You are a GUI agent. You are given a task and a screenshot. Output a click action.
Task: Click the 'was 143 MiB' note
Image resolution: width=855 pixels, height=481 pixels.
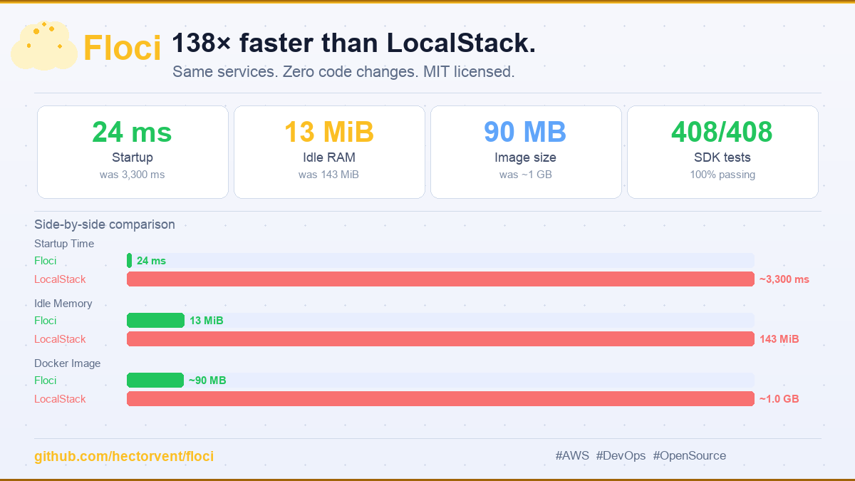(329, 175)
